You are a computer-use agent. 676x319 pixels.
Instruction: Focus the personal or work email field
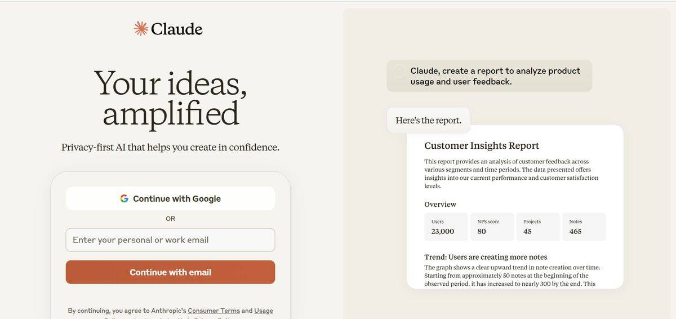(x=170, y=240)
